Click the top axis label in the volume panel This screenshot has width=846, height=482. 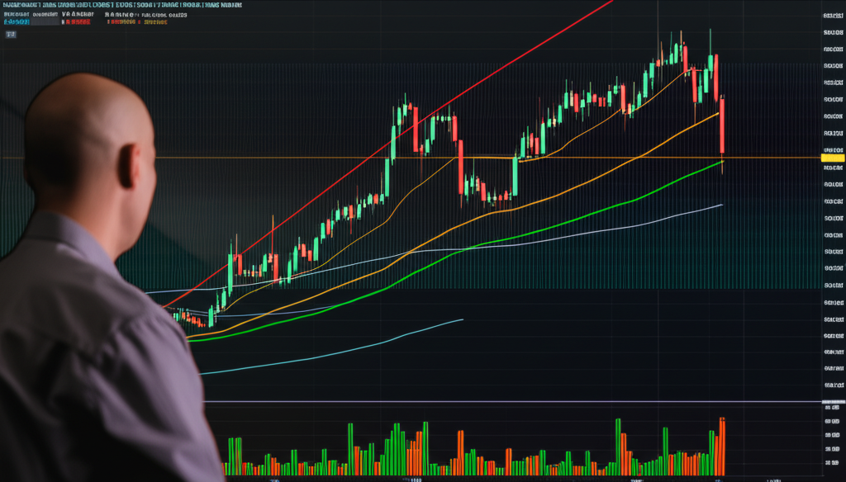click(x=832, y=407)
